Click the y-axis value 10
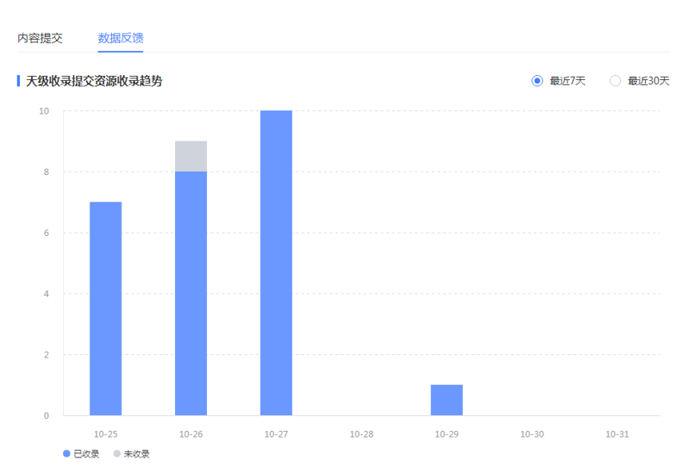Image resolution: width=689 pixels, height=467 pixels. click(44, 111)
